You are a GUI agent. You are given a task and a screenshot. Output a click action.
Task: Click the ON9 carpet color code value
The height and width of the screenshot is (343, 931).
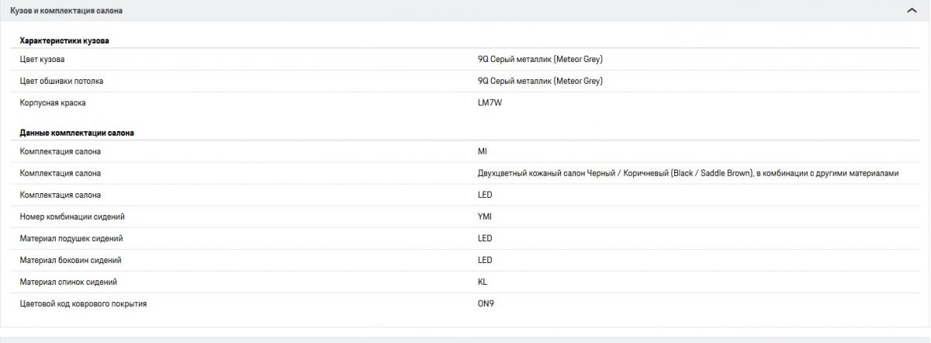click(486, 303)
